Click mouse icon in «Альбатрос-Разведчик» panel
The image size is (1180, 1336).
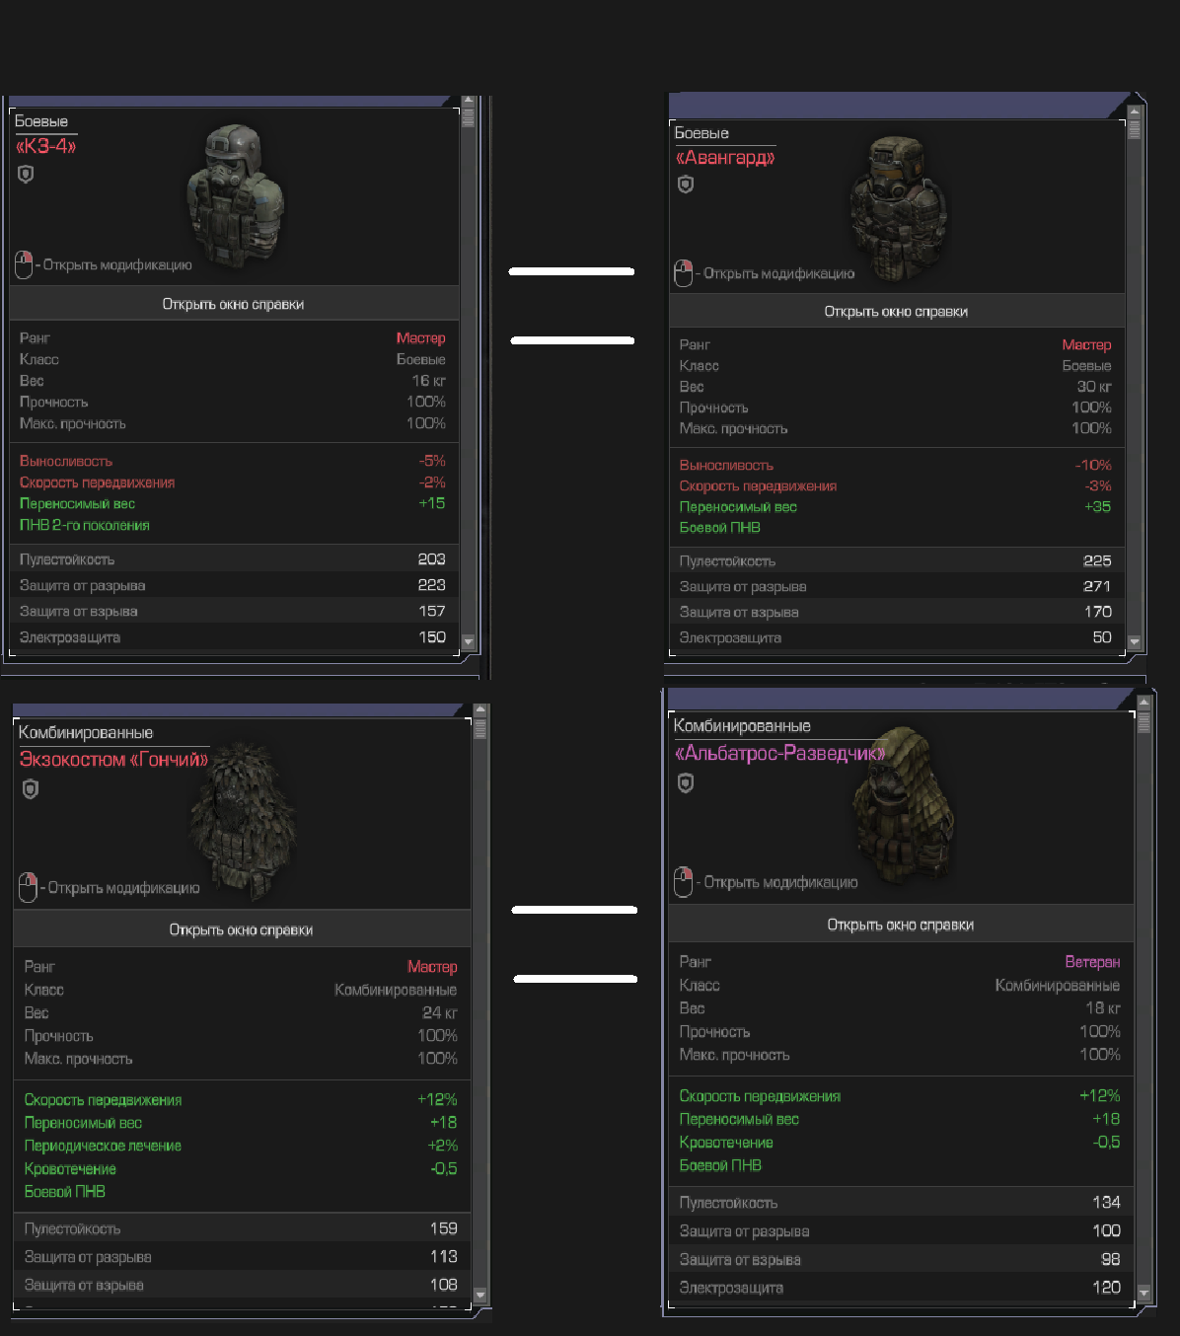(684, 882)
